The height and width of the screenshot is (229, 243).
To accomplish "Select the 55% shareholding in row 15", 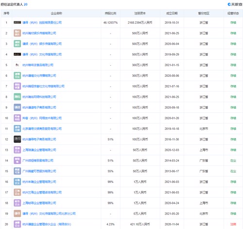I will tap(110, 171).
